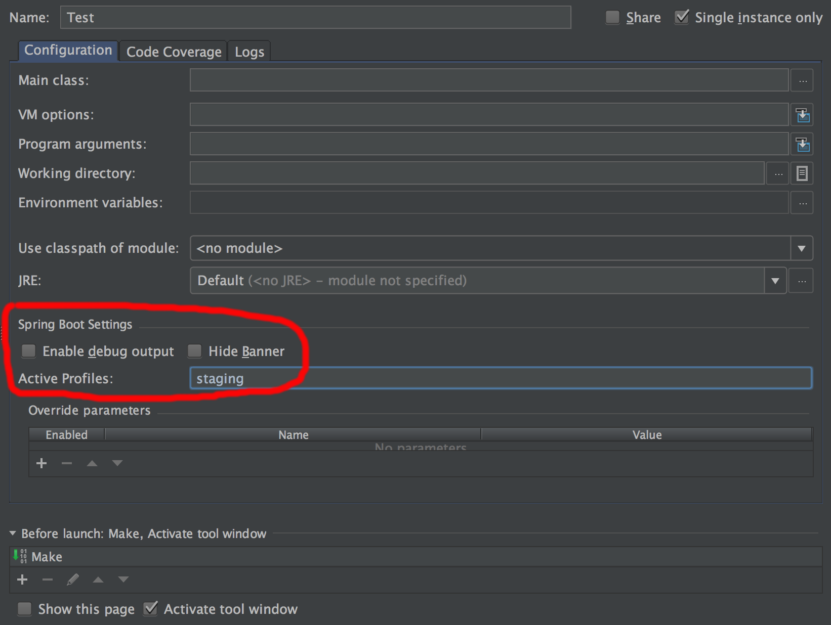Browse for the Main class
The image size is (831, 625).
click(x=802, y=81)
